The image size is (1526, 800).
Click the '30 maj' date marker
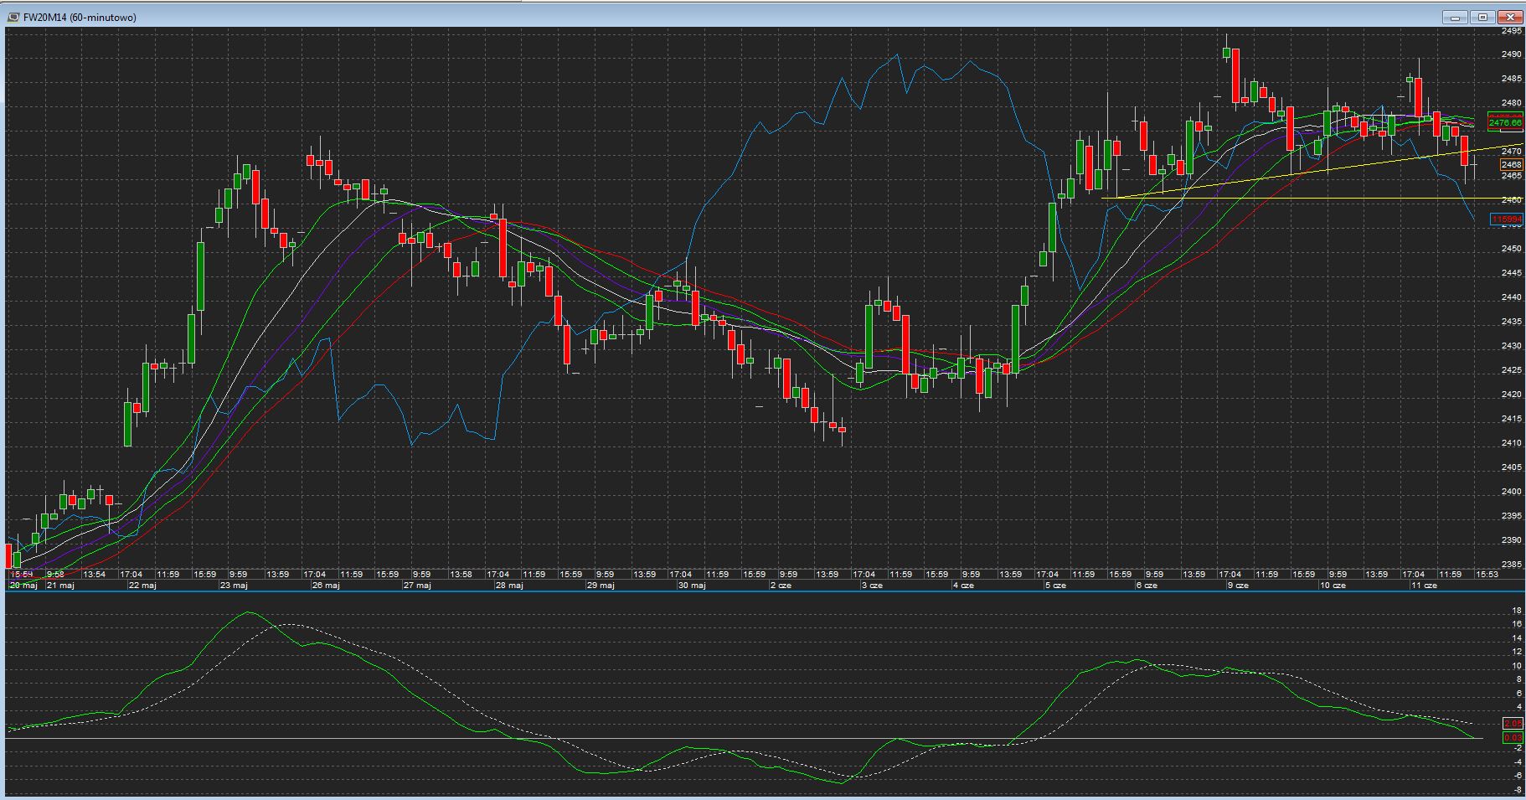691,586
